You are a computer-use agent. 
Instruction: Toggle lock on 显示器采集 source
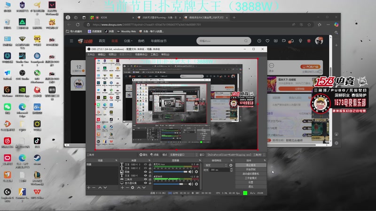tap(150, 183)
